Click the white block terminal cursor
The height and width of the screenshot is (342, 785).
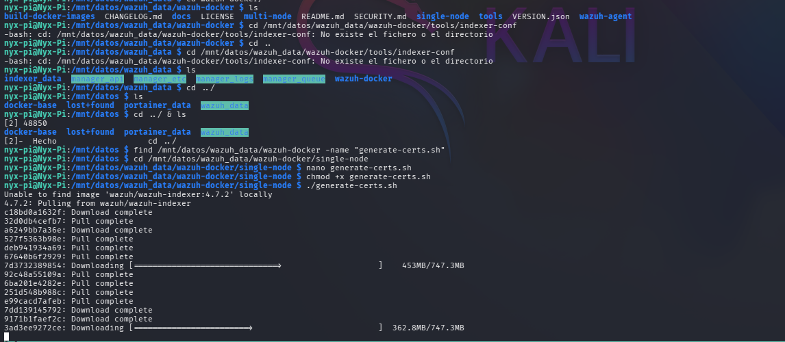pyautogui.click(x=7, y=337)
